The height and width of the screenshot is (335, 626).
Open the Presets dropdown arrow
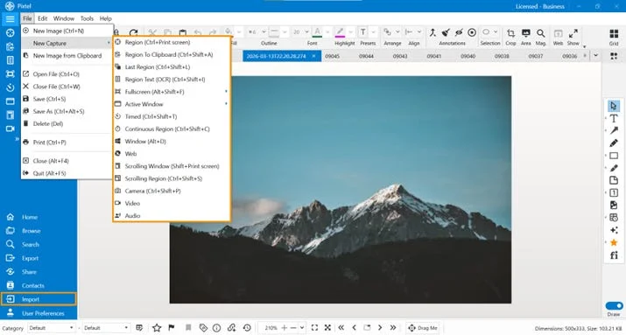click(373, 32)
